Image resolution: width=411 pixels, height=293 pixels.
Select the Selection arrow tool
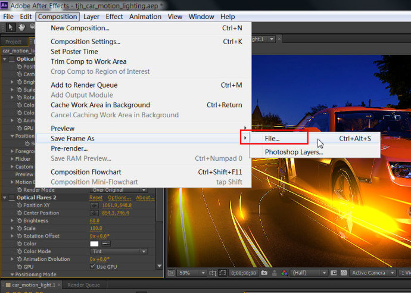[11, 27]
